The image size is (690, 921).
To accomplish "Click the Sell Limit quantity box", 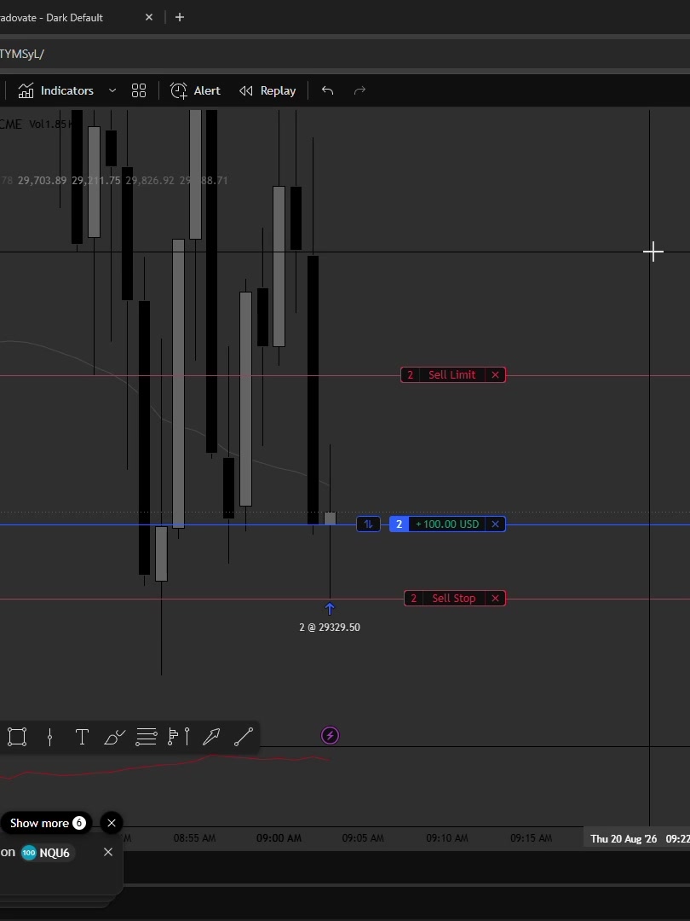I will (x=410, y=374).
